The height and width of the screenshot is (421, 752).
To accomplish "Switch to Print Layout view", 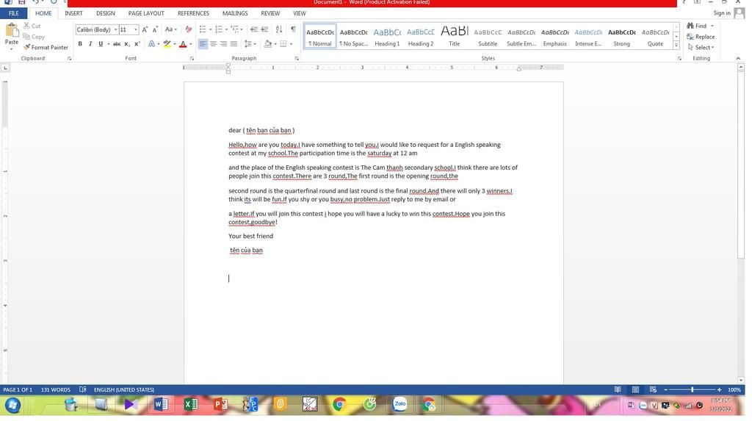I will point(635,389).
